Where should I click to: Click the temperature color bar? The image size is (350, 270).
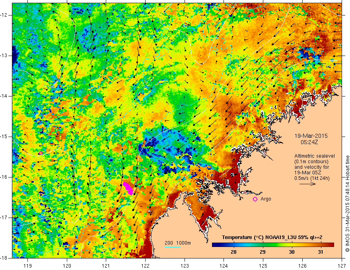[x=273, y=245]
